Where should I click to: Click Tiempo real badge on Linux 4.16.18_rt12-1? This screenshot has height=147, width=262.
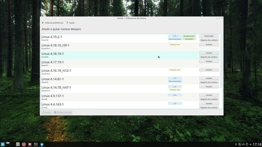point(175,70)
